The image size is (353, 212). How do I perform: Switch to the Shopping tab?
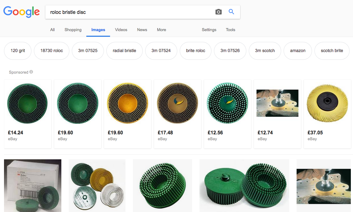[x=73, y=30]
